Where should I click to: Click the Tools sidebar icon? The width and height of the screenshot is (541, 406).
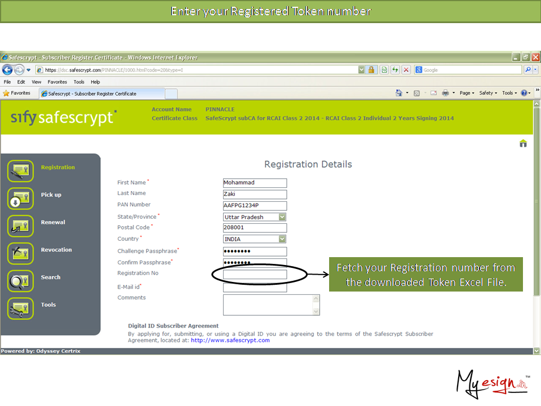[20, 308]
